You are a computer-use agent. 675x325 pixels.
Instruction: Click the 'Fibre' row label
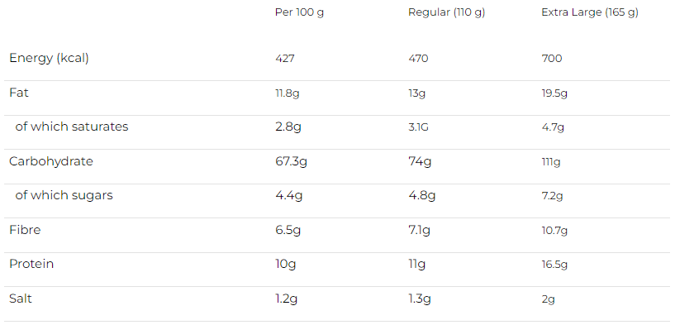click(25, 230)
